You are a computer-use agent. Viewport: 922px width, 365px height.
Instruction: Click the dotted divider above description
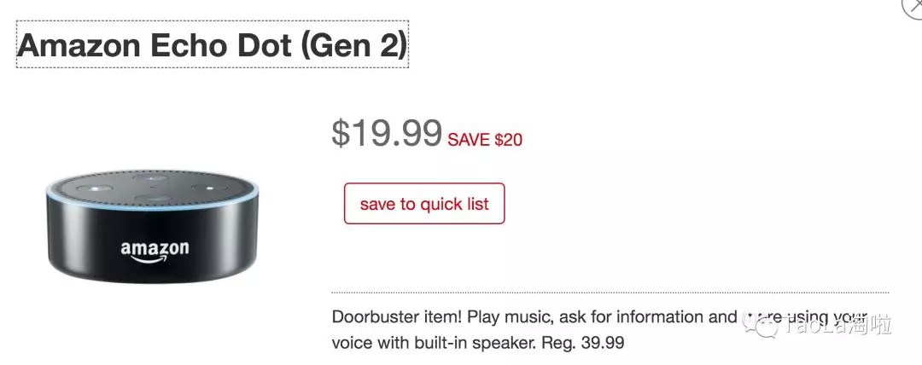(610, 293)
